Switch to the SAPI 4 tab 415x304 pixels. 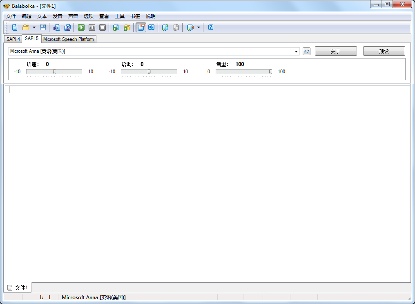click(x=12, y=38)
